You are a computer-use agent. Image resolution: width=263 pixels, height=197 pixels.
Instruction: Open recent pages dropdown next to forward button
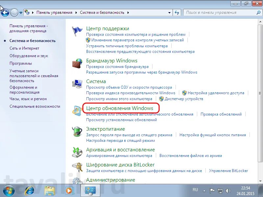pos(21,12)
